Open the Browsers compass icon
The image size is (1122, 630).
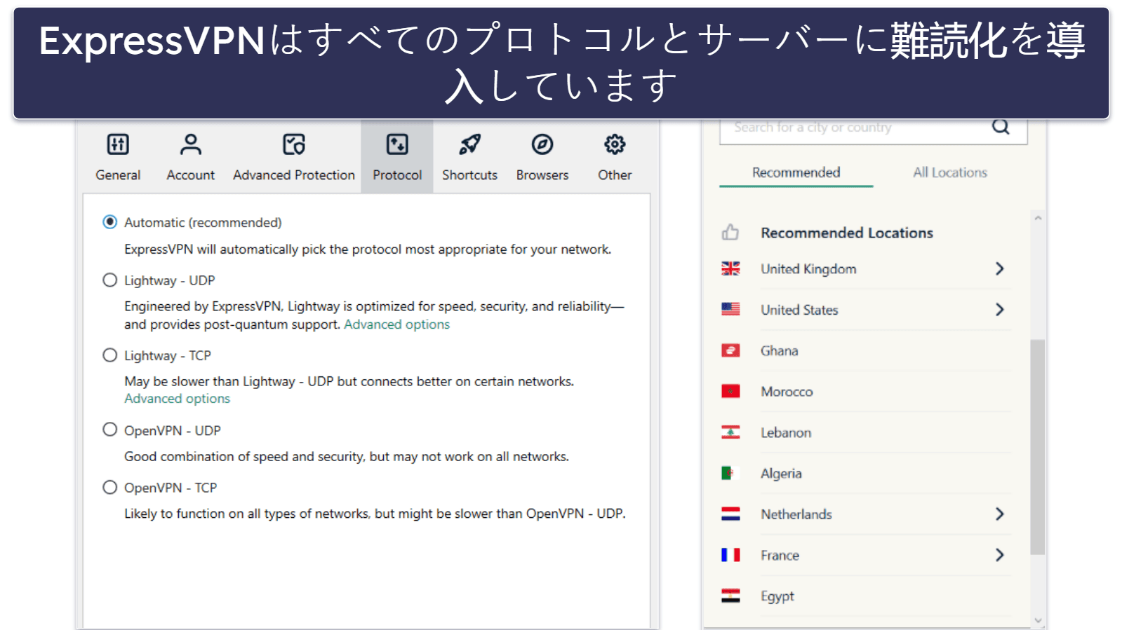[x=542, y=144]
